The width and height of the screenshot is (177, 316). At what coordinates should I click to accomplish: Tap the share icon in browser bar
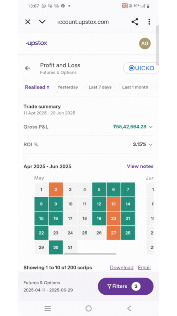[x=135, y=22]
